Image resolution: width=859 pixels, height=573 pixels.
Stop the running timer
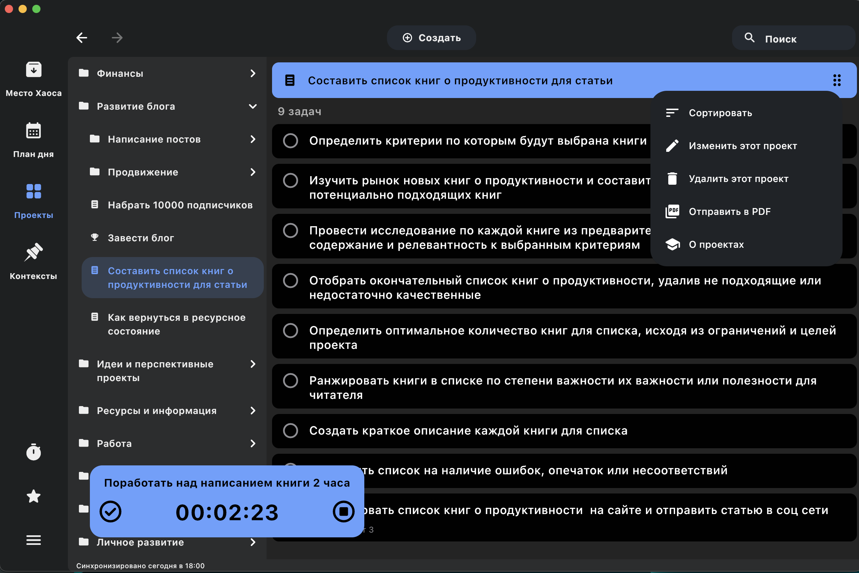click(343, 512)
